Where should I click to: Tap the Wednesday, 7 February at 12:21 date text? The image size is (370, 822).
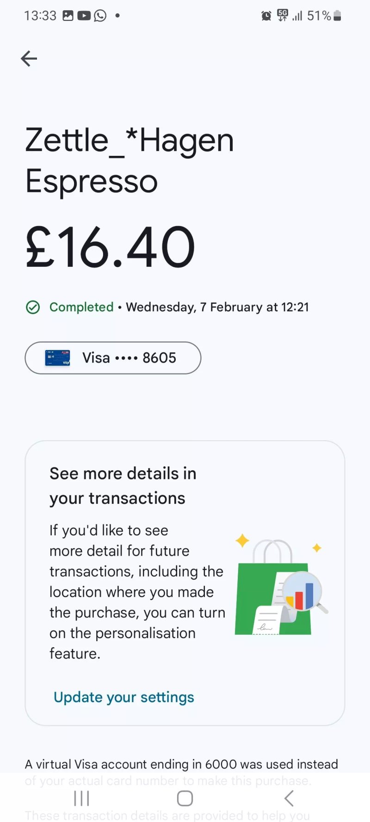point(217,307)
